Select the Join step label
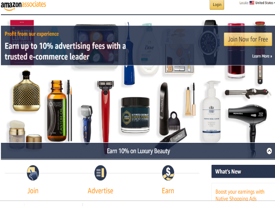This screenshot has height=206, width=275. (33, 191)
